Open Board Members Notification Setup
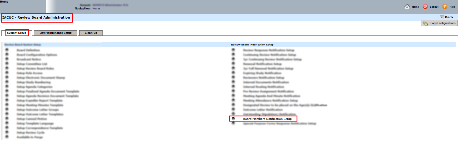The height and width of the screenshot is (141, 458). coord(267,119)
